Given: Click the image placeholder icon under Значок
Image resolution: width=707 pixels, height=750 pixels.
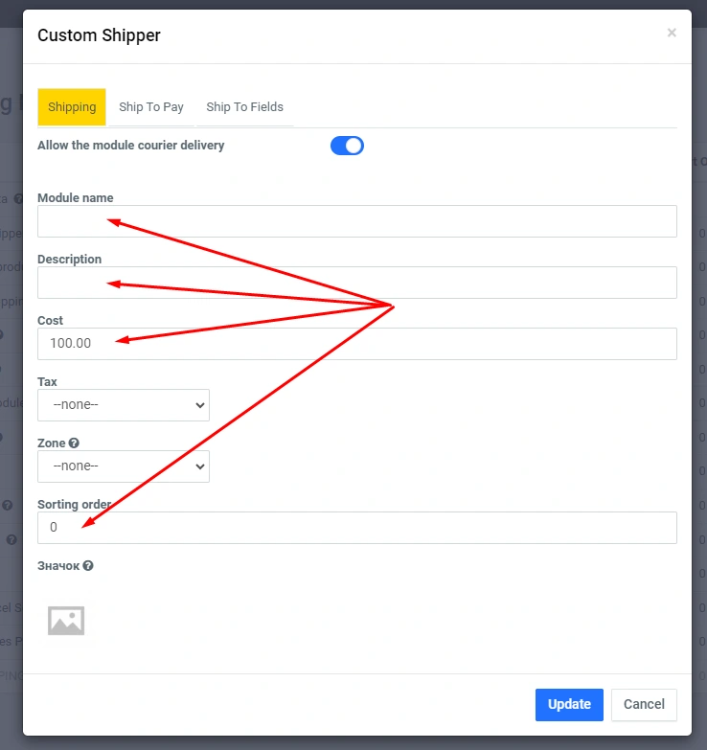Looking at the screenshot, I should 66,621.
